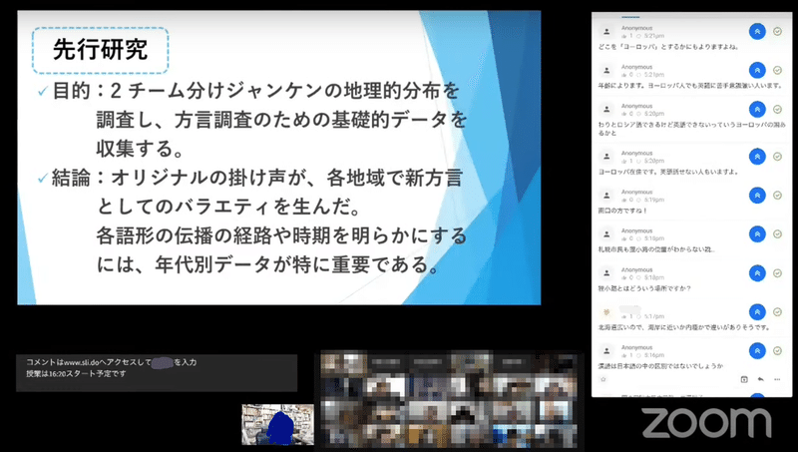Click the コメントはwww.sli.do announcement banner
The height and width of the screenshot is (452, 798).
[x=157, y=373]
